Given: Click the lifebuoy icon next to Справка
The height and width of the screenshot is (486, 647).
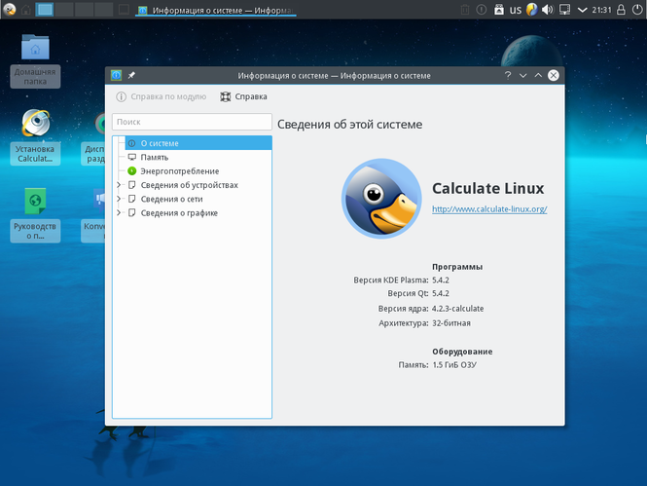Looking at the screenshot, I should (x=226, y=96).
